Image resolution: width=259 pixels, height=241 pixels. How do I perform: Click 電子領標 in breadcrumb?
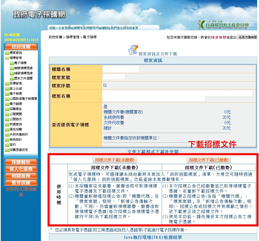[90, 37]
